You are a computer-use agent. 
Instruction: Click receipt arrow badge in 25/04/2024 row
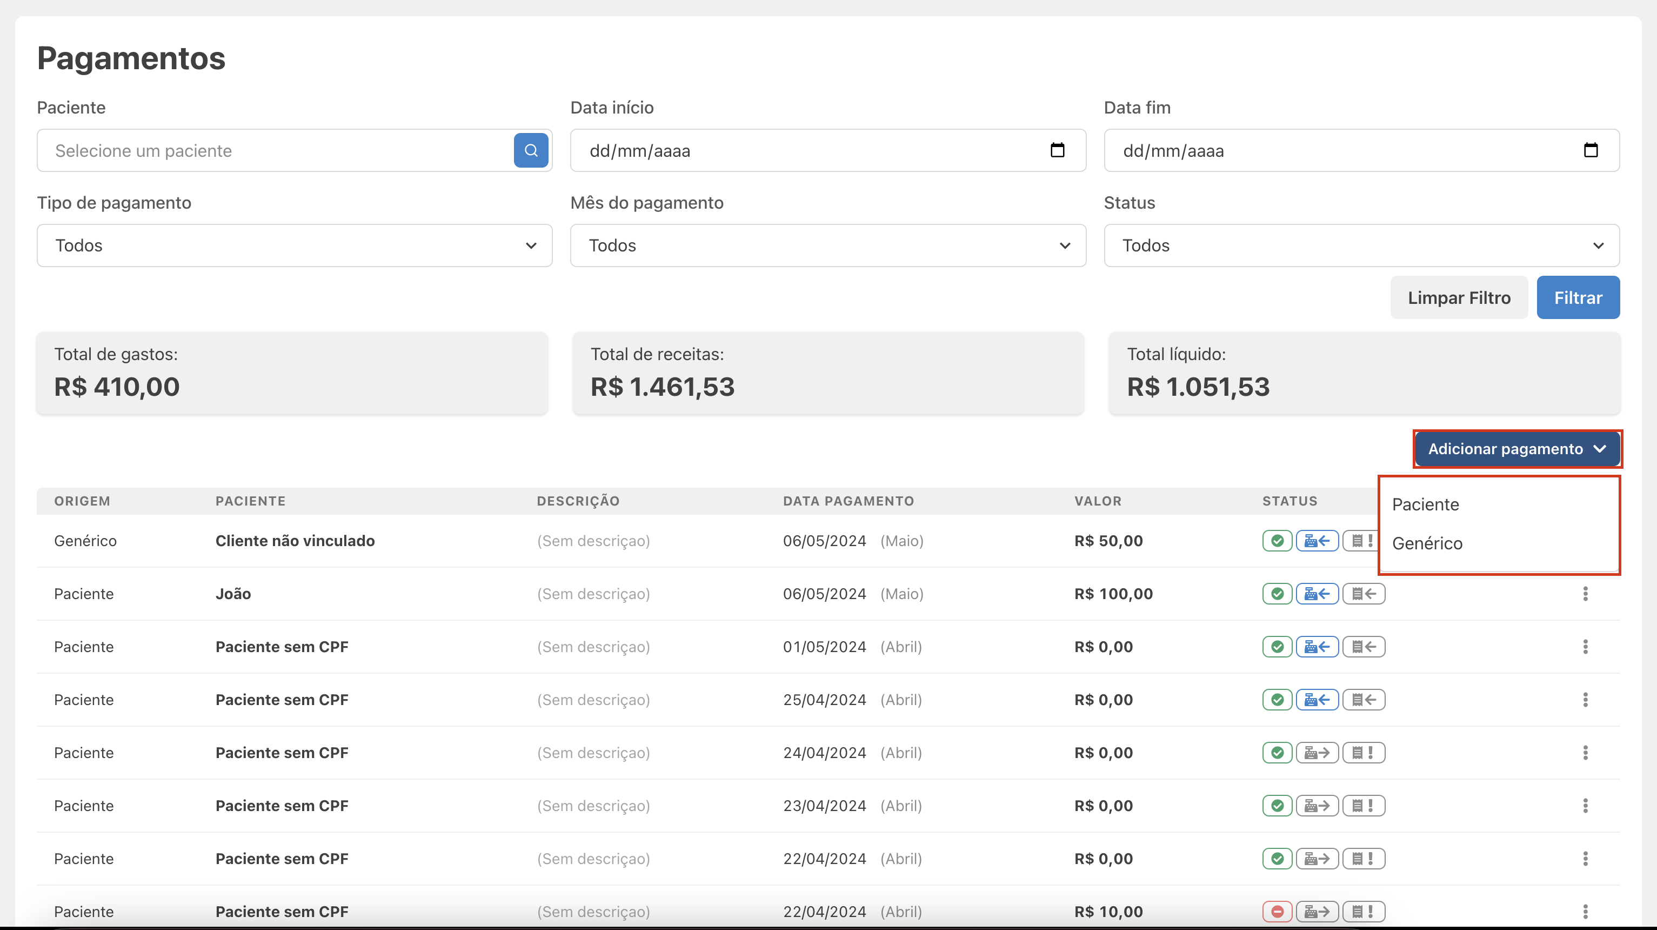click(1364, 700)
